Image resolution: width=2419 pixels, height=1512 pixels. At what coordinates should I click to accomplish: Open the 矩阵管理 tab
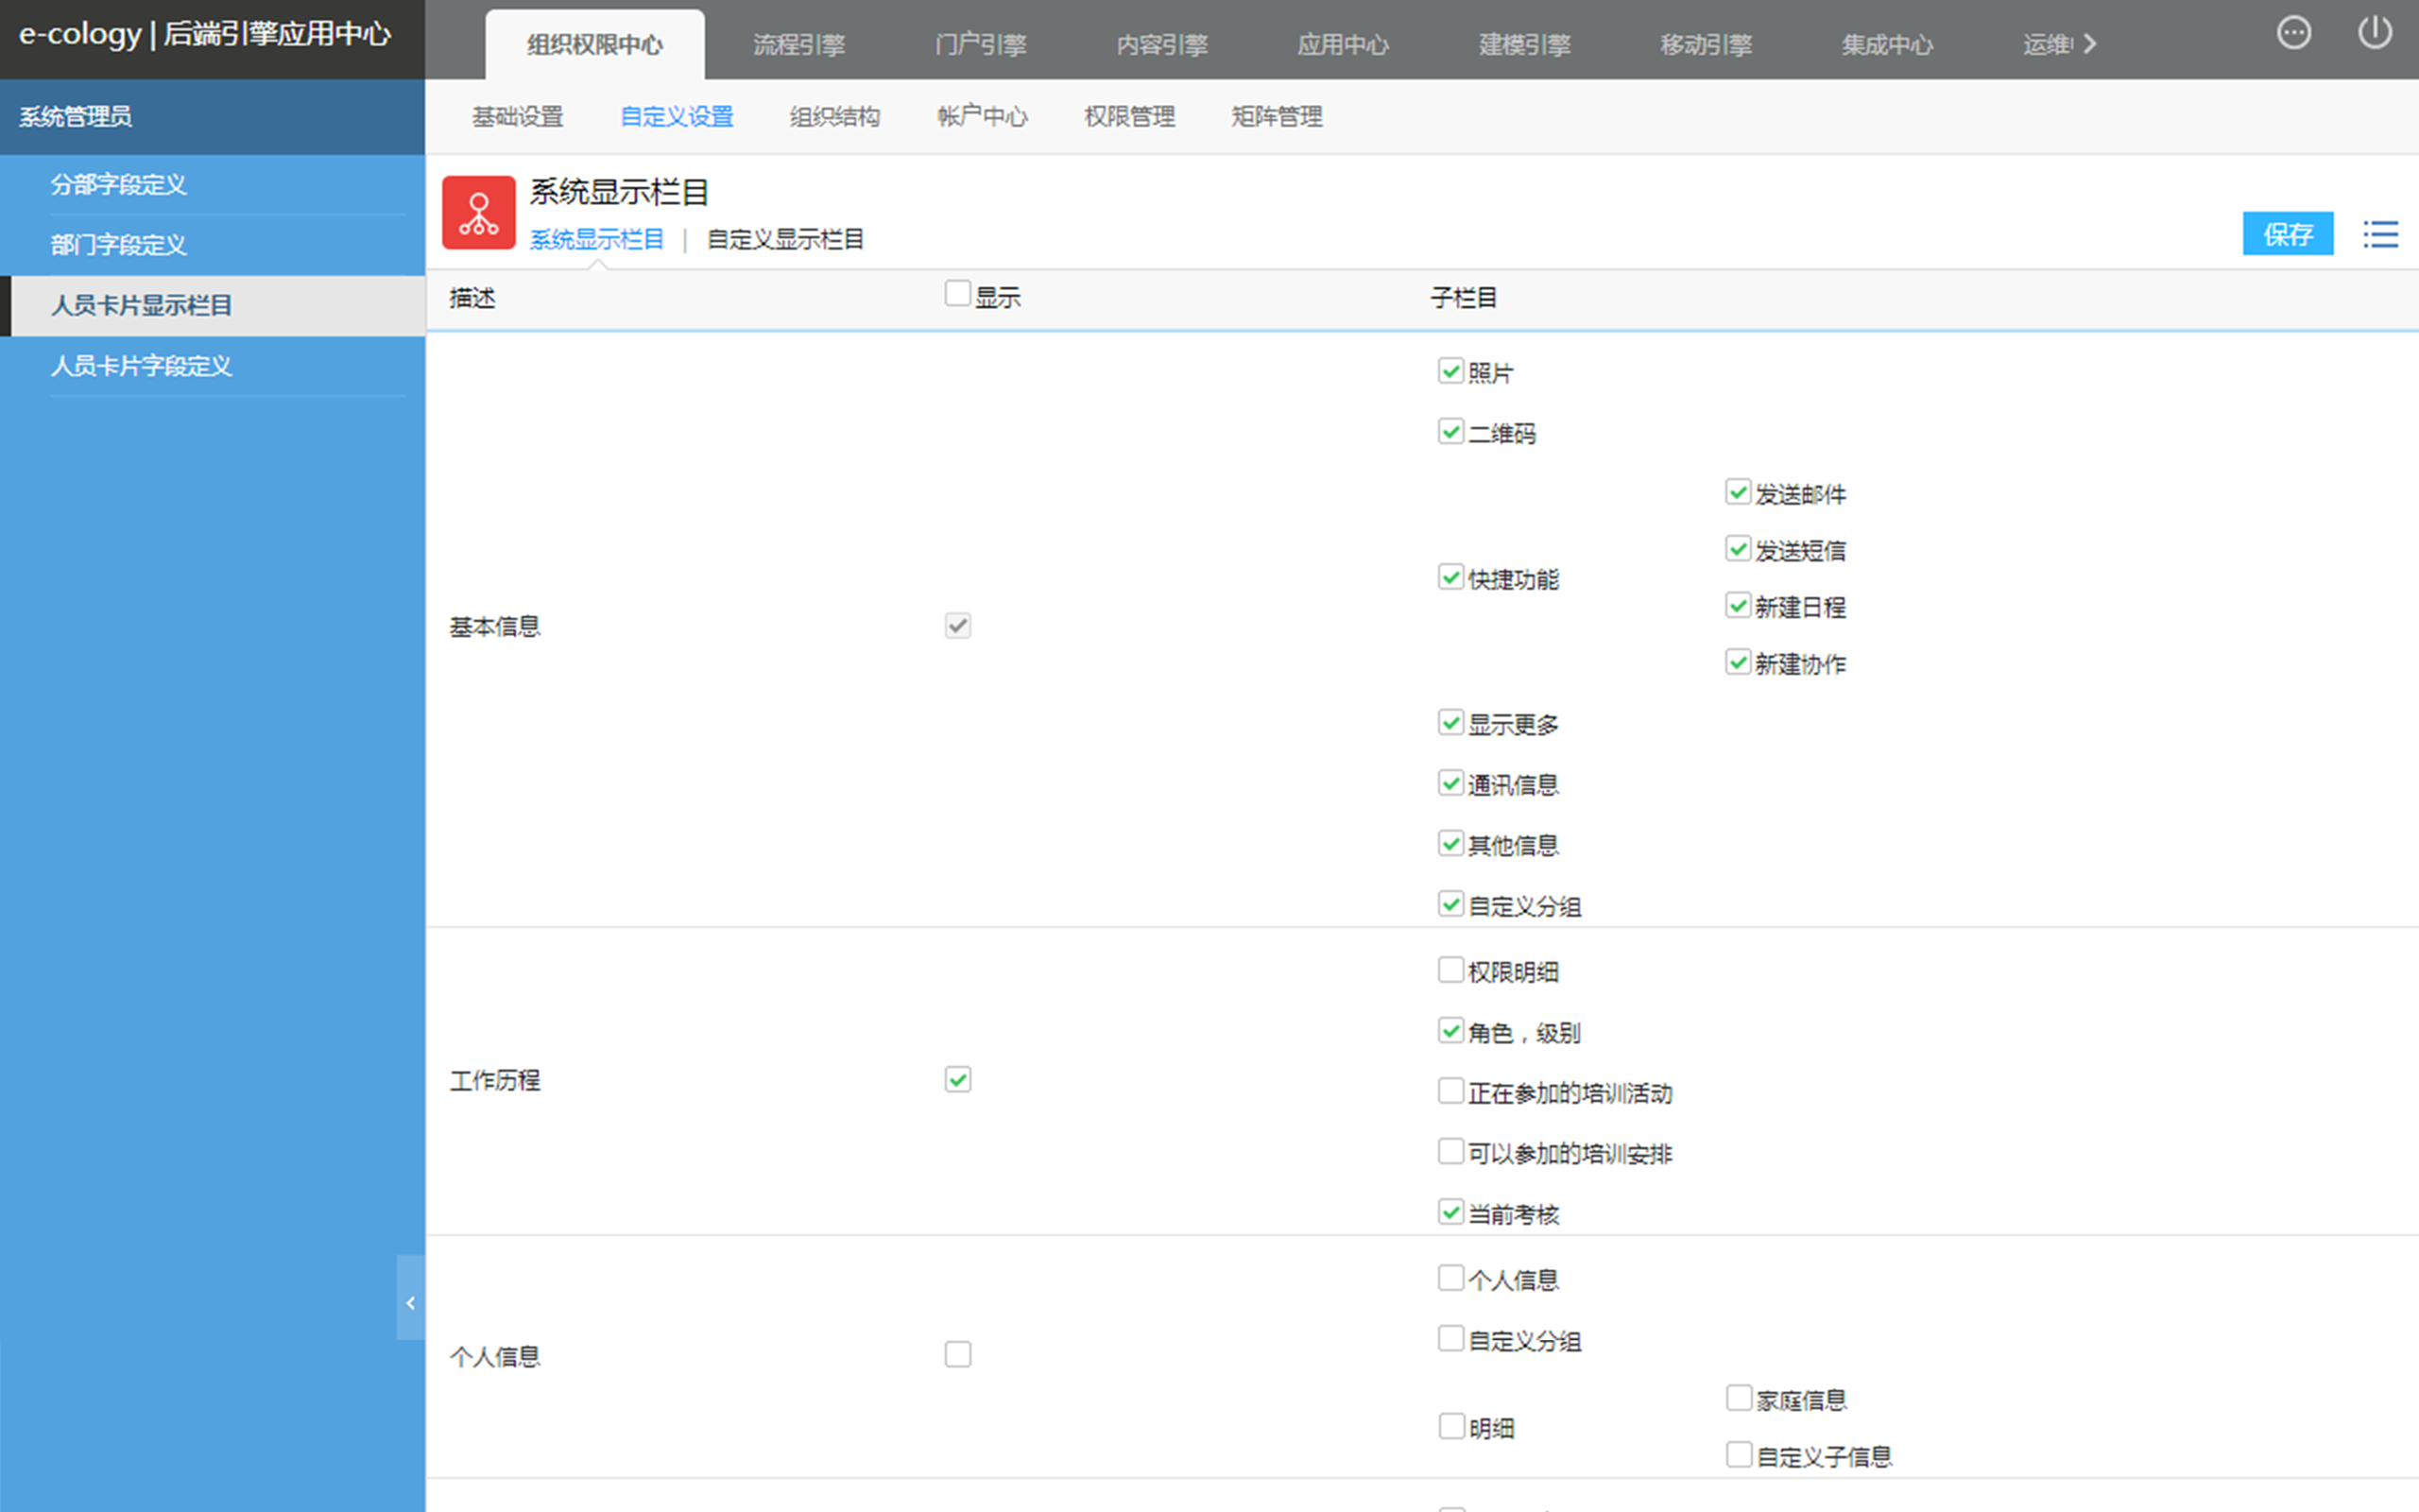[1277, 117]
